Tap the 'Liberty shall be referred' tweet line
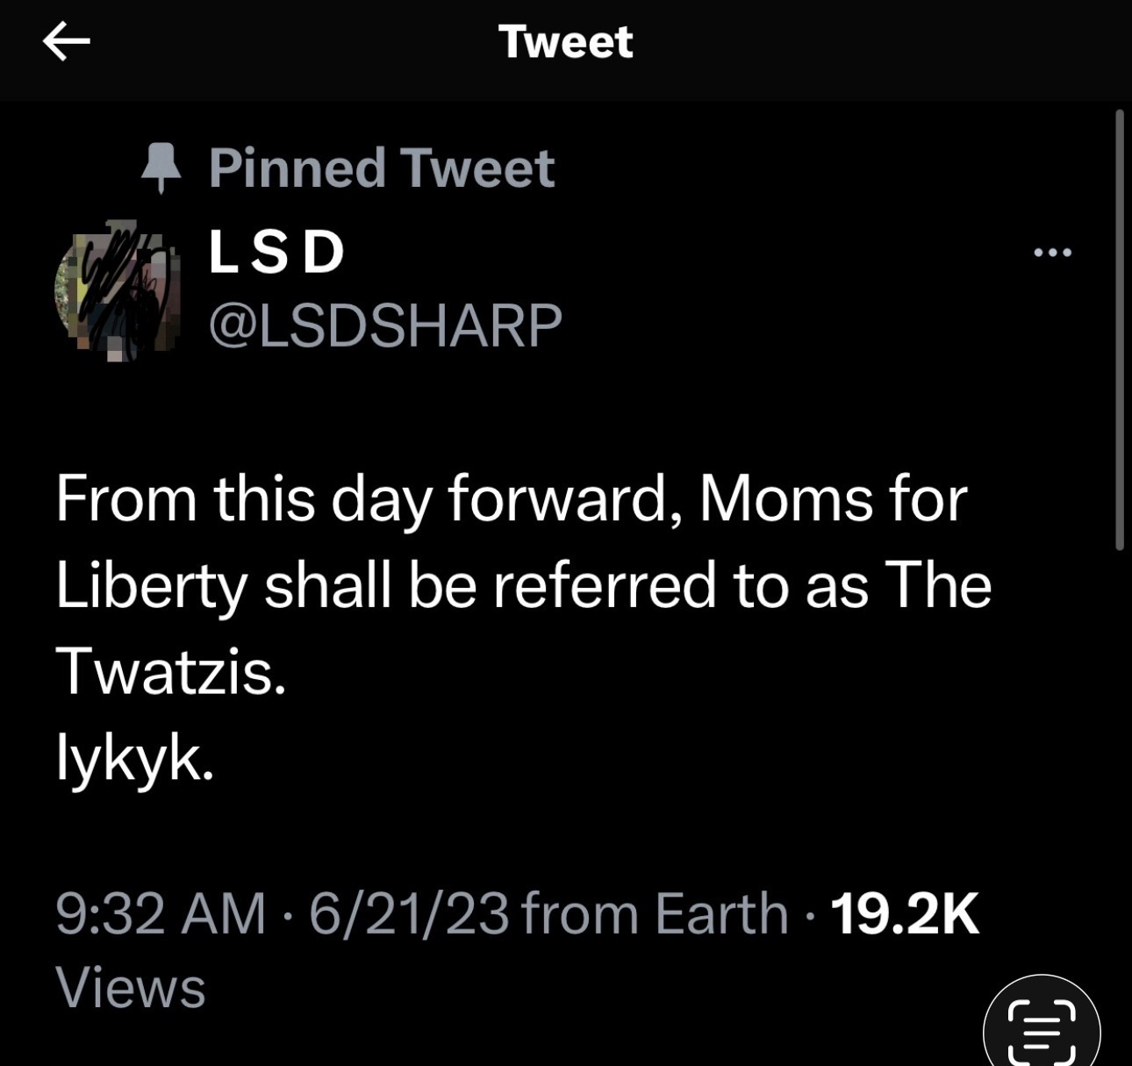This screenshot has height=1066, width=1132. tap(386, 585)
